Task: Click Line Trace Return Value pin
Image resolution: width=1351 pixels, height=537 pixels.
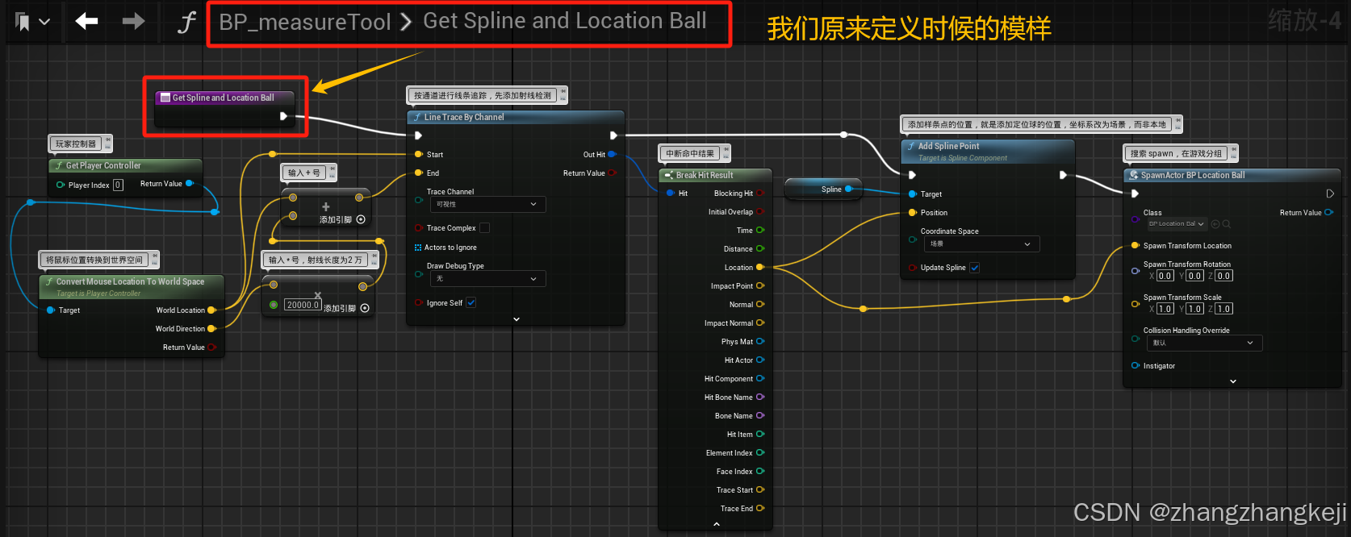Action: coord(612,173)
